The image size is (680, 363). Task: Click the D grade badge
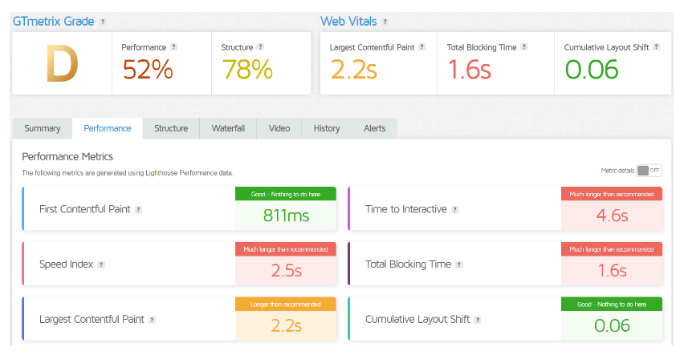[62, 65]
